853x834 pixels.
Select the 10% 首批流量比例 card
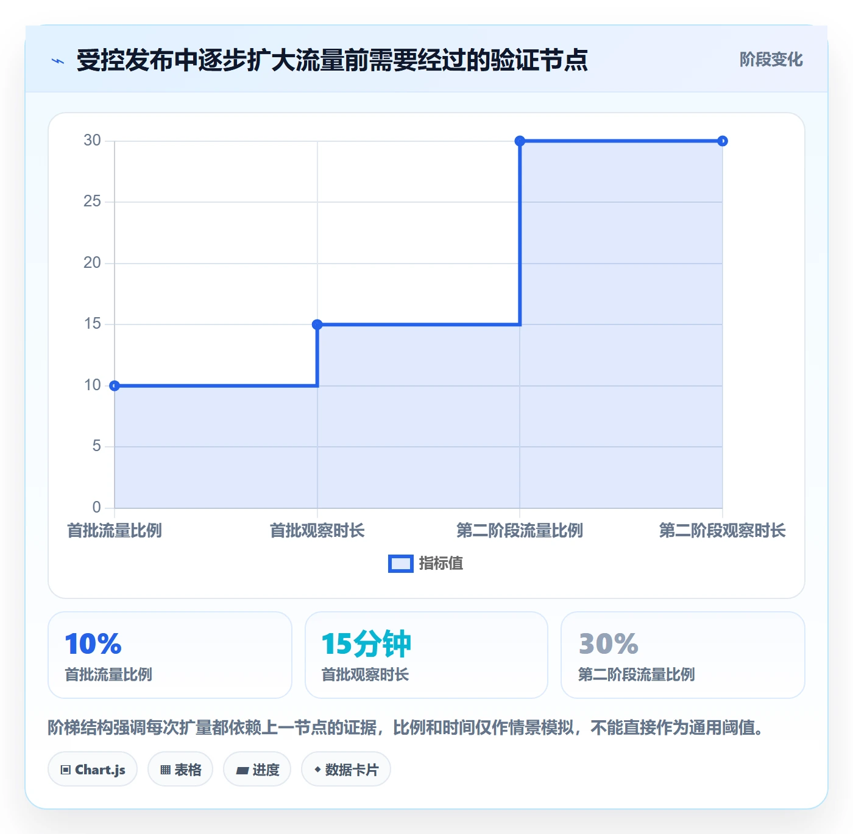170,655
